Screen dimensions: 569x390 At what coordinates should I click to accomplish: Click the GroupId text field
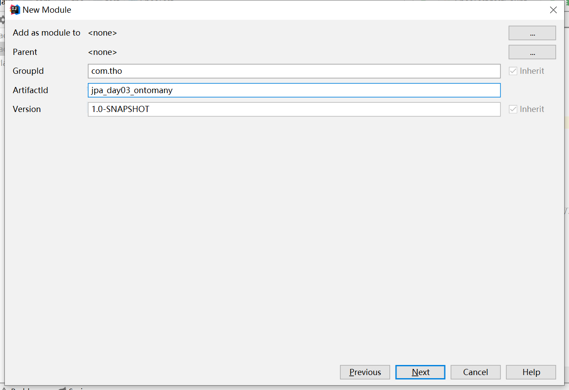click(294, 71)
